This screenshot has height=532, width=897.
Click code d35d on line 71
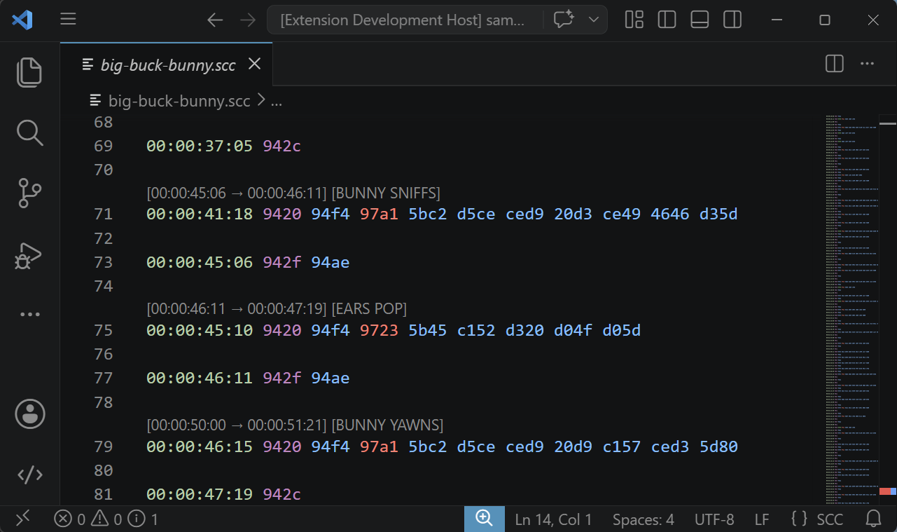(718, 214)
